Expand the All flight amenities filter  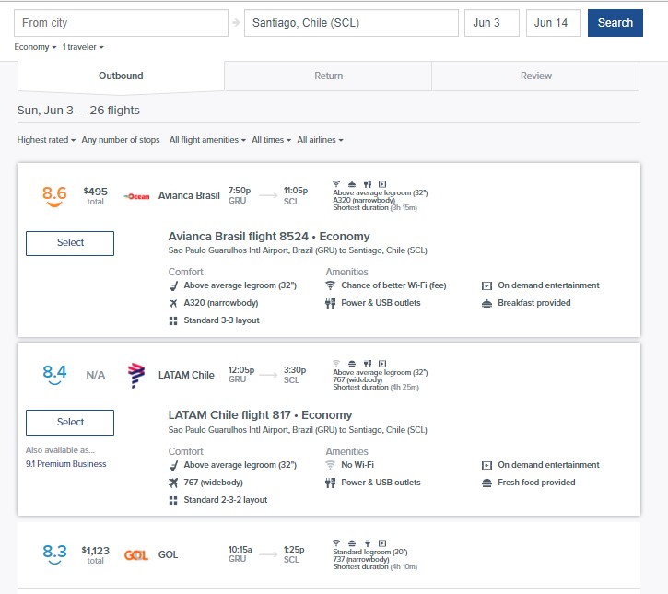click(x=207, y=140)
